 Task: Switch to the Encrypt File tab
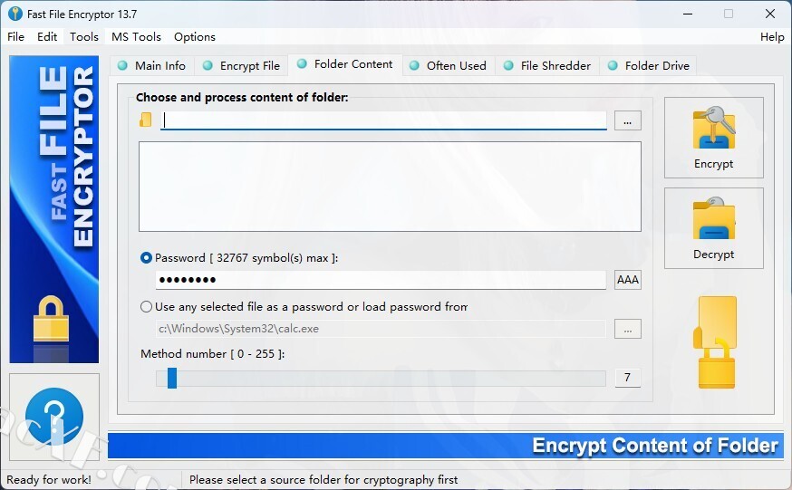[241, 65]
